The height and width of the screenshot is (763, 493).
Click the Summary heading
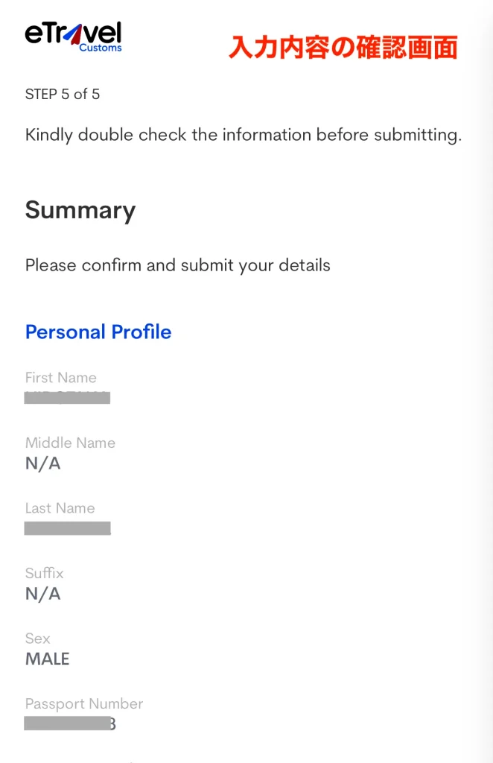pyautogui.click(x=80, y=210)
